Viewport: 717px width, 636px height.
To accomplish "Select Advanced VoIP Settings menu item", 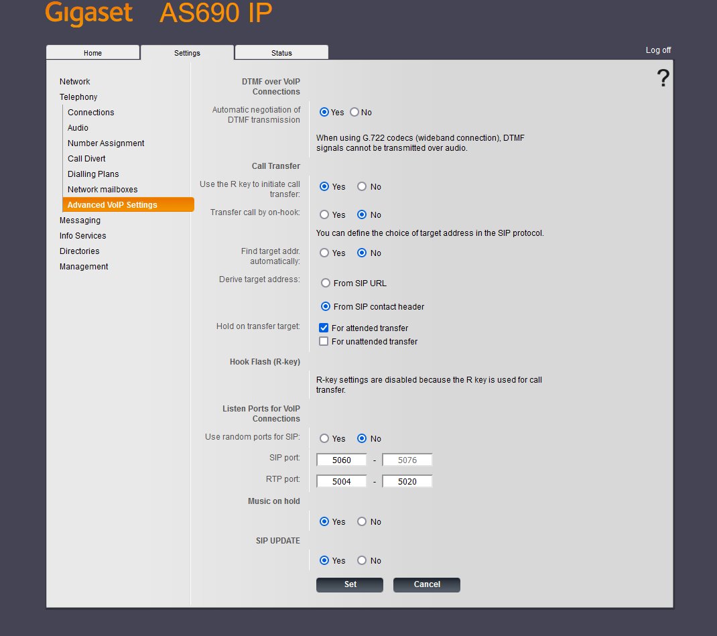I will point(128,205).
